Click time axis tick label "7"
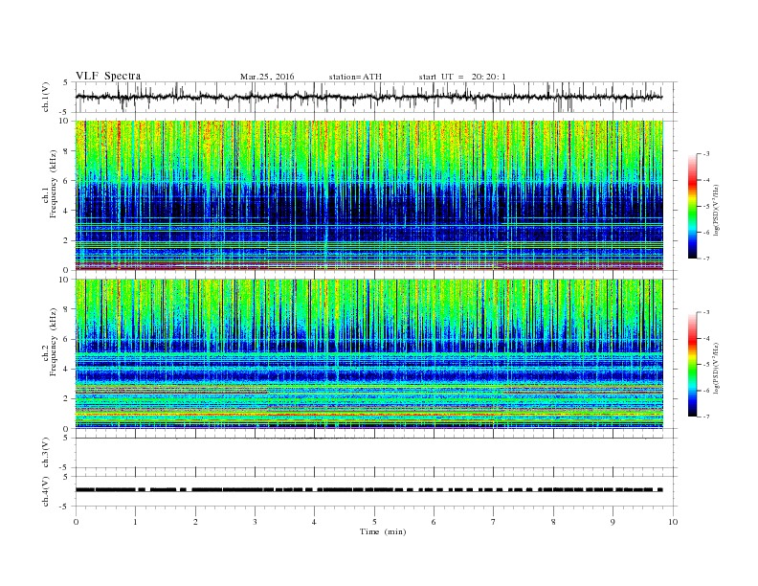The height and width of the screenshot is (586, 758). (494, 522)
